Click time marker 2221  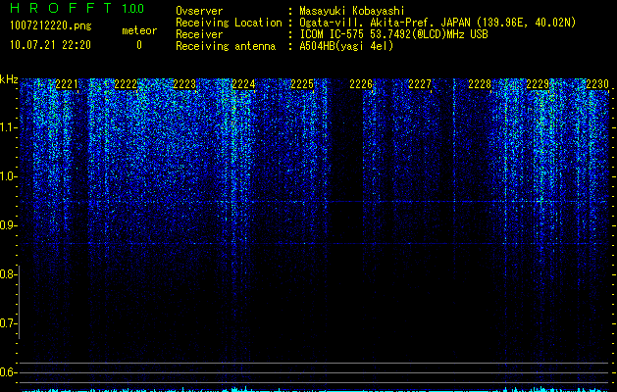(x=67, y=84)
